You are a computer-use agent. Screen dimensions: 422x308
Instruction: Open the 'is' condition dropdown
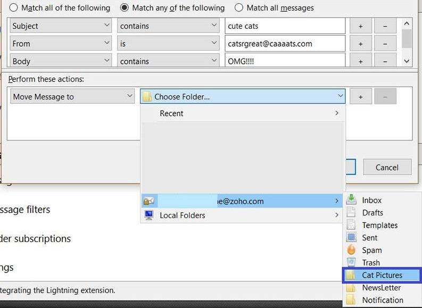click(168, 44)
